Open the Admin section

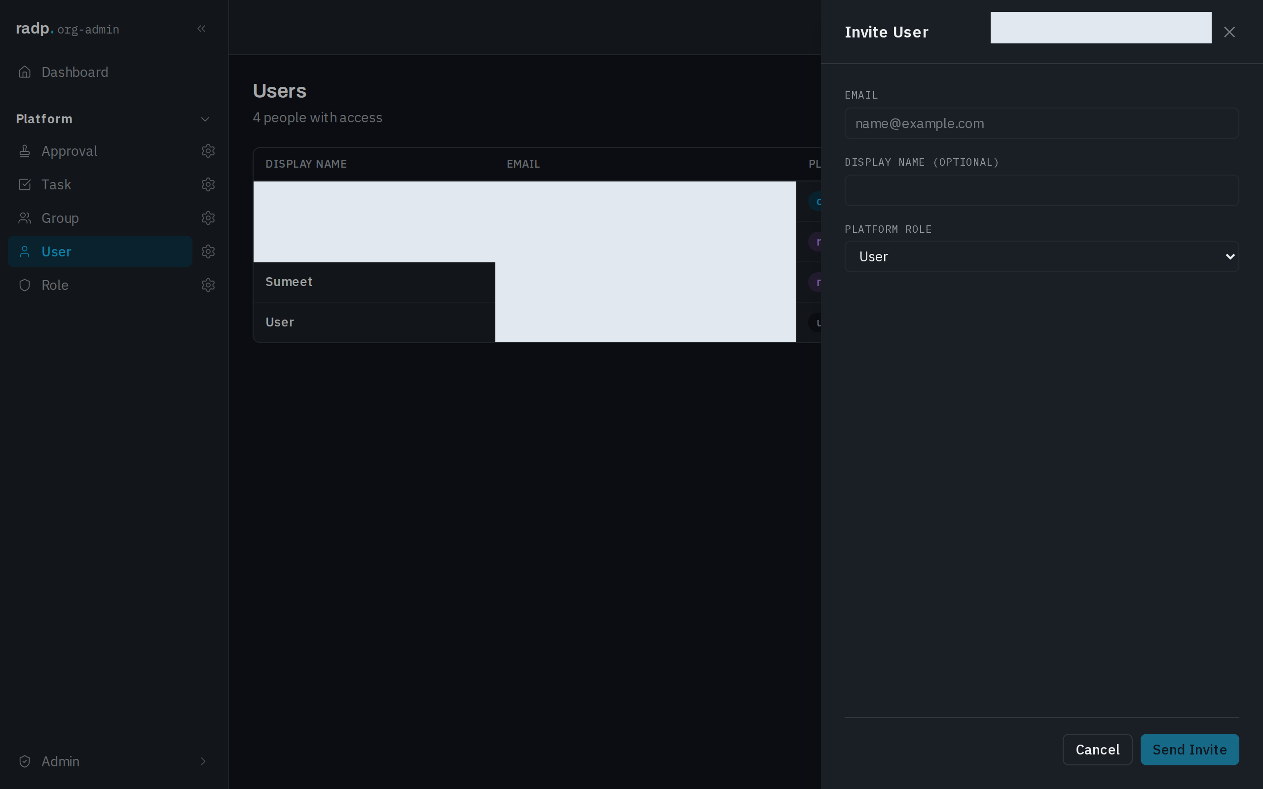pyautogui.click(x=114, y=761)
